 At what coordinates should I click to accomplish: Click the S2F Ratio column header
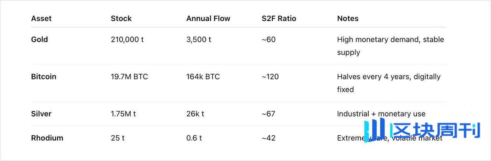279,18
